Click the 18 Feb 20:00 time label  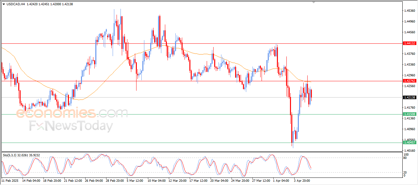[52, 180]
